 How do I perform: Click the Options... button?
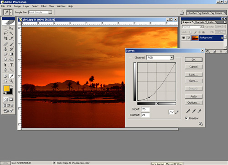[x=193, y=103]
